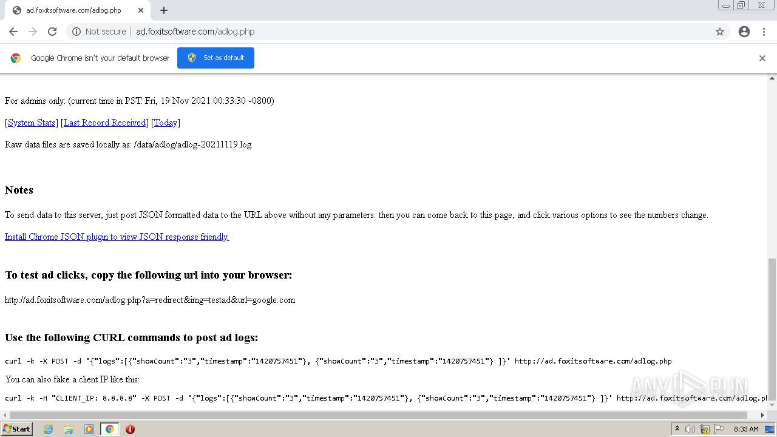The image size is (777, 437).
Task: Open the Chrome three-dot menu
Action: [764, 32]
